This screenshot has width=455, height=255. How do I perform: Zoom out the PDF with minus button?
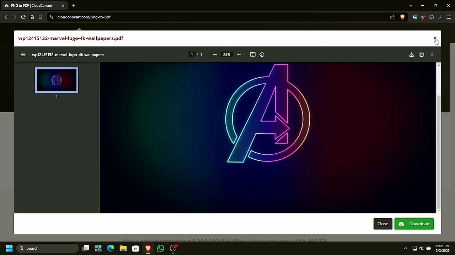tap(215, 55)
